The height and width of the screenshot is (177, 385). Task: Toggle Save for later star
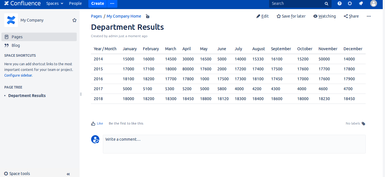click(291, 16)
